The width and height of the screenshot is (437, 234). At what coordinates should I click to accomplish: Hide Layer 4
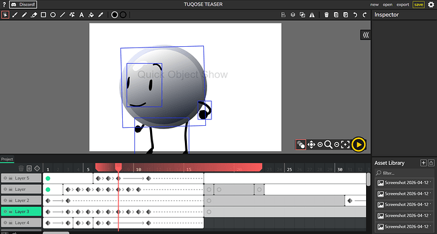tap(5, 223)
